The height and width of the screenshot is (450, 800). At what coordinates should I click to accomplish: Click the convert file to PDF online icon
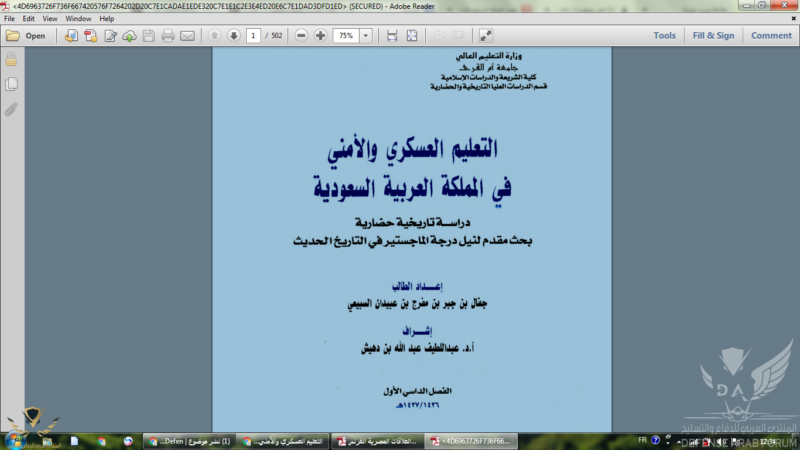[x=71, y=36]
